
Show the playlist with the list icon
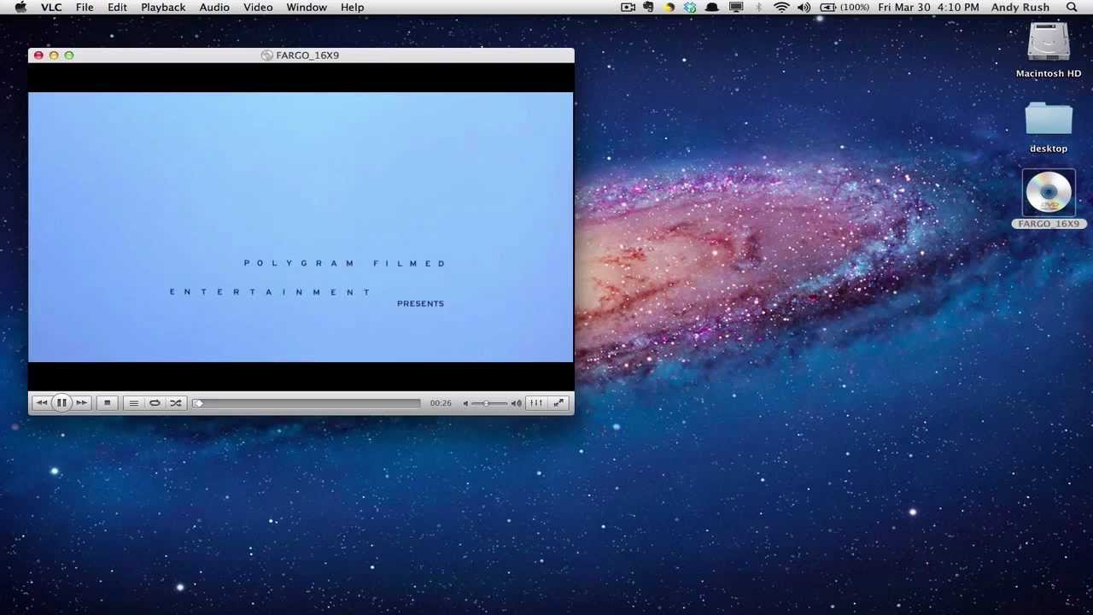pos(133,403)
